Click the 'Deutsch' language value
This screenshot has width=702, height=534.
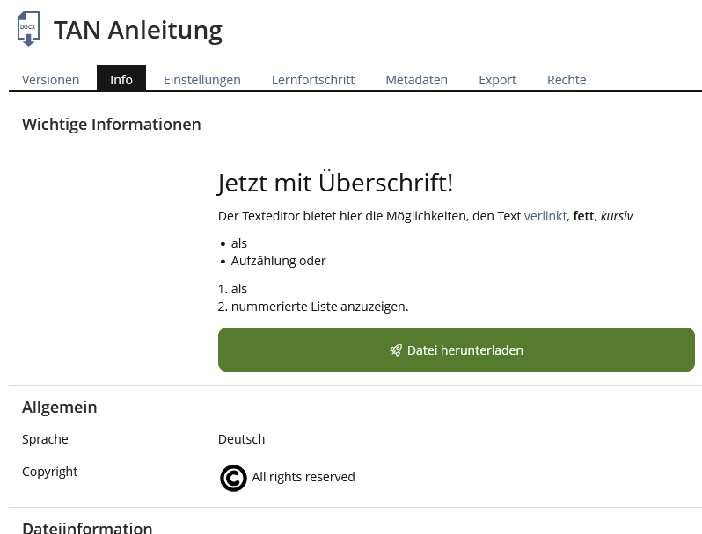241,439
